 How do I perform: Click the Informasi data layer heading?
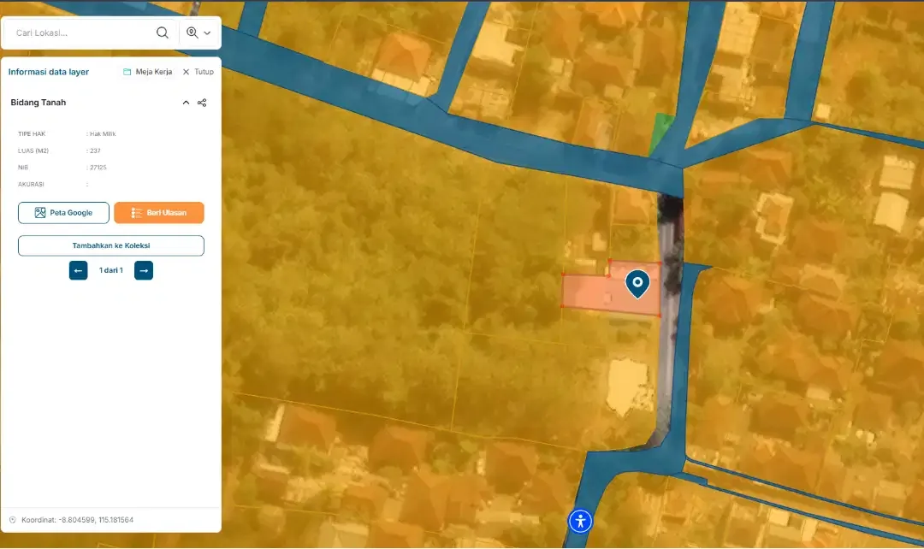point(48,72)
